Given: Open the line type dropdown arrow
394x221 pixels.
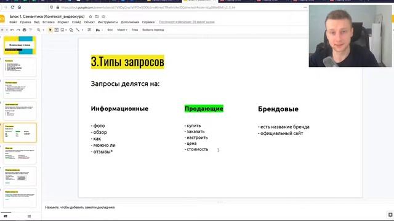Looking at the screenshot, I should (82, 30).
